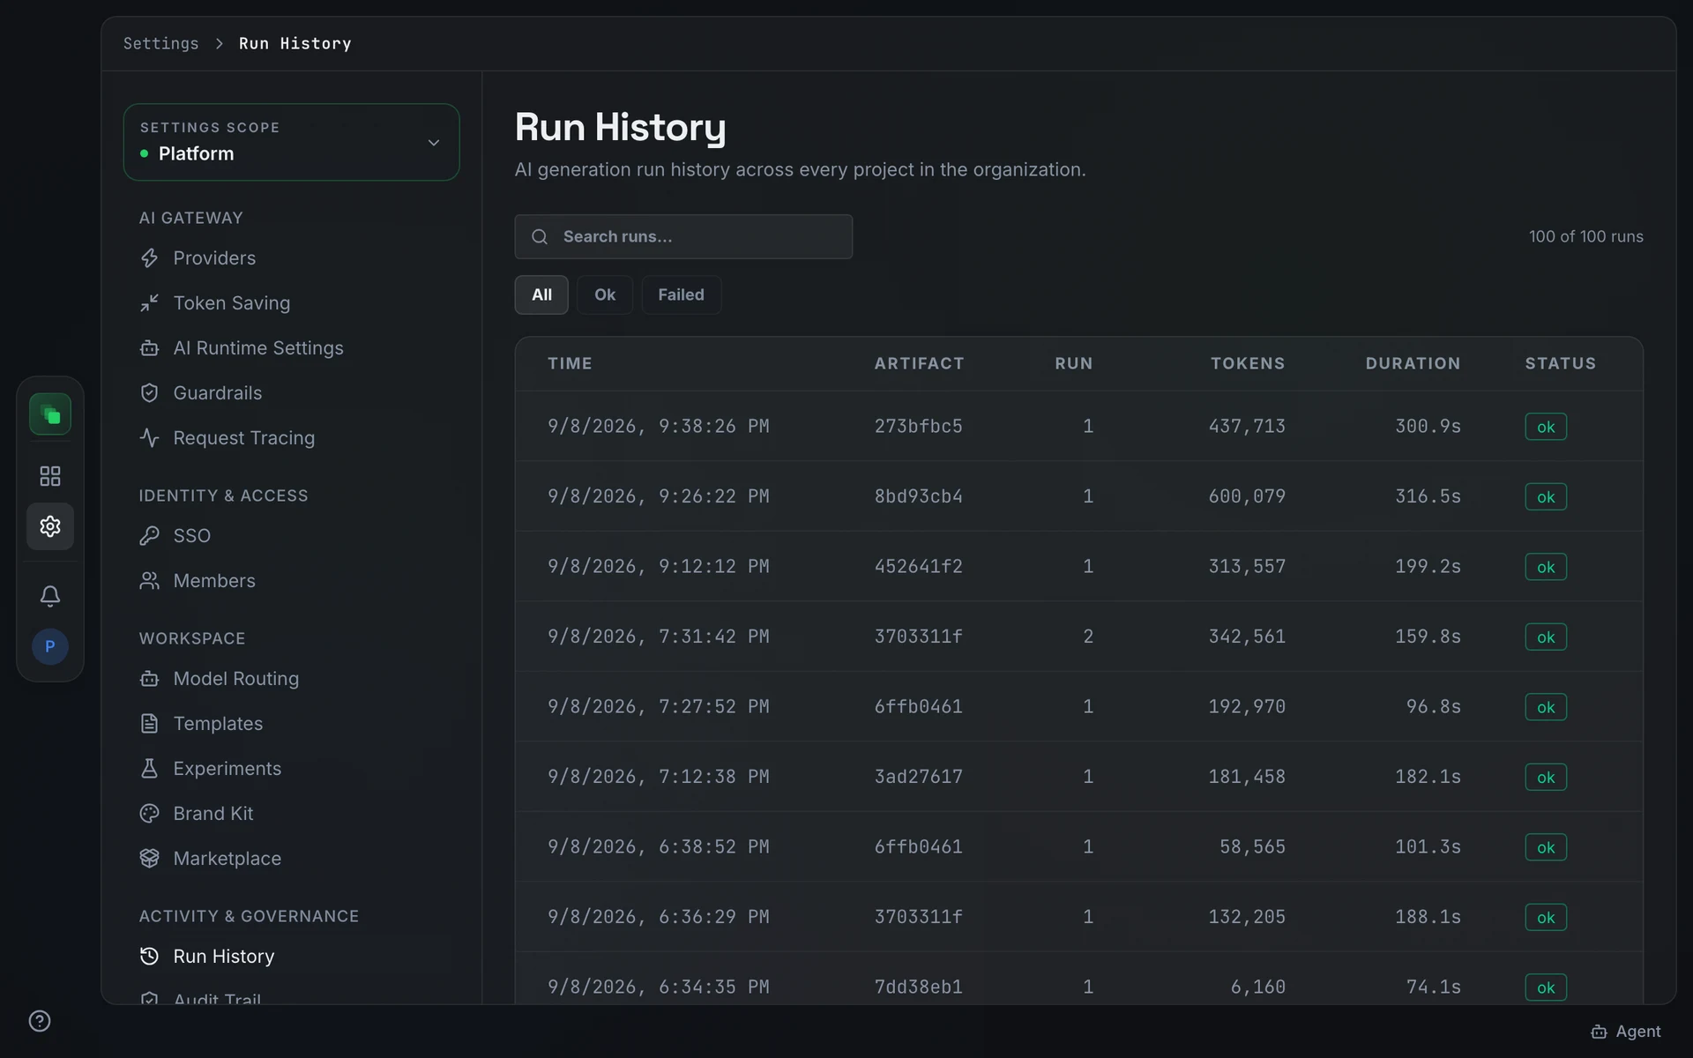Open notifications bell icon

pyautogui.click(x=50, y=596)
